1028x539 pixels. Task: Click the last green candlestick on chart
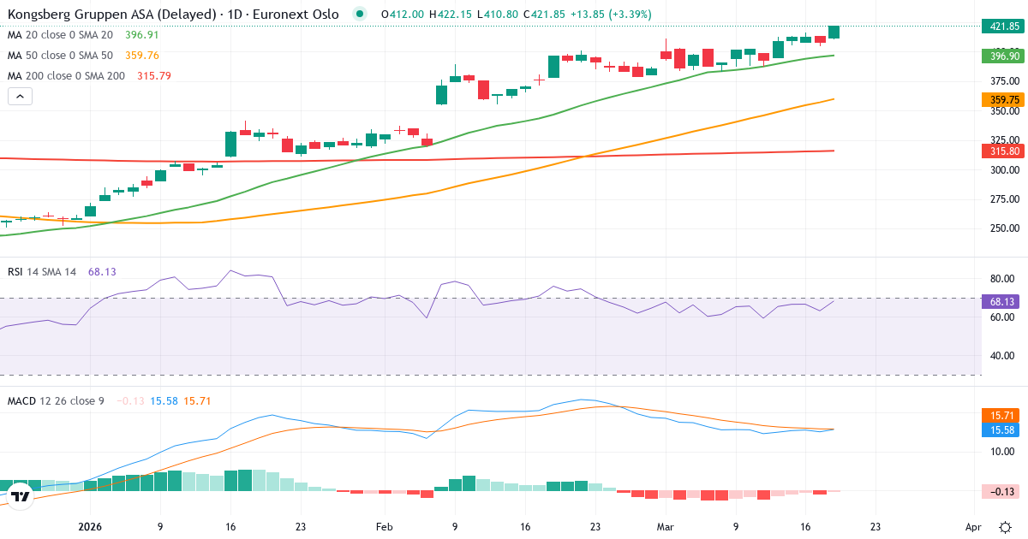click(x=834, y=32)
